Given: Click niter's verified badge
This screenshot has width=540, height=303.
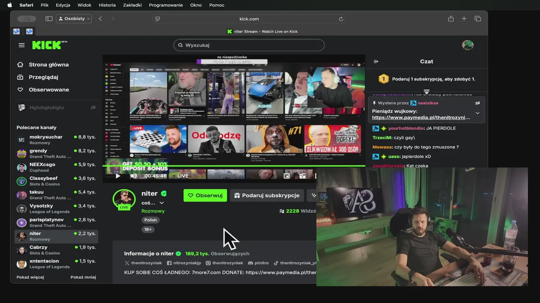Looking at the screenshot, I should click(x=164, y=194).
